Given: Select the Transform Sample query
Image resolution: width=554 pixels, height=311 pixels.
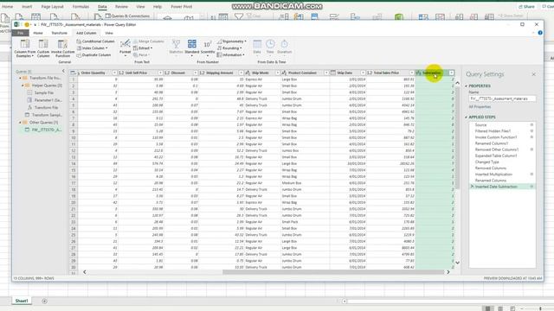Looking at the screenshot, I should click(x=43, y=115).
